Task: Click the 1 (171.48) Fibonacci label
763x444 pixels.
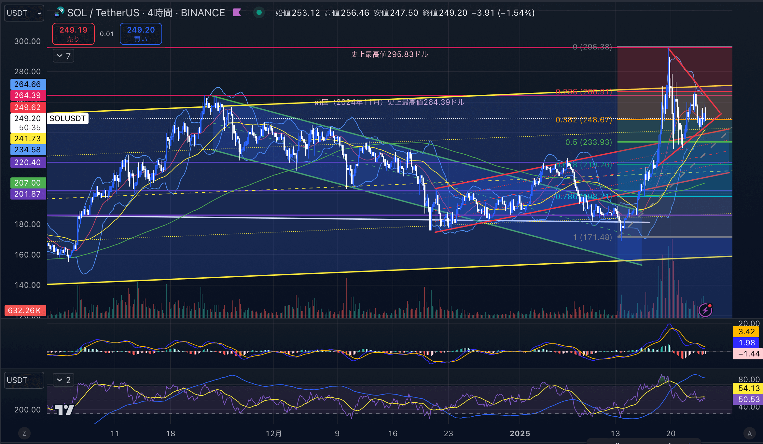Action: [592, 237]
